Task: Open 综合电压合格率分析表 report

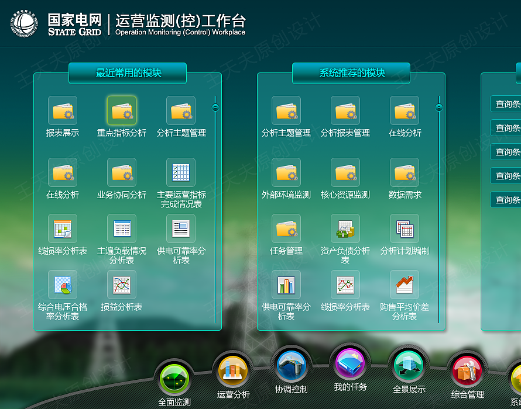Action: pyautogui.click(x=63, y=285)
